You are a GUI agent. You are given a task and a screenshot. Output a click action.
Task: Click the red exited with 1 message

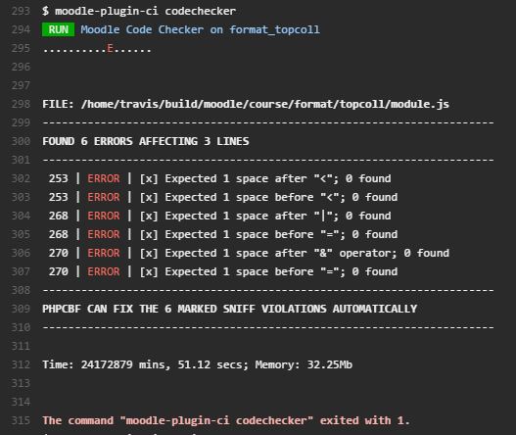[226, 420]
